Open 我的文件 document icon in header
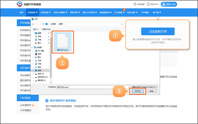This screenshot has width=198, height=124. pyautogui.click(x=148, y=4)
